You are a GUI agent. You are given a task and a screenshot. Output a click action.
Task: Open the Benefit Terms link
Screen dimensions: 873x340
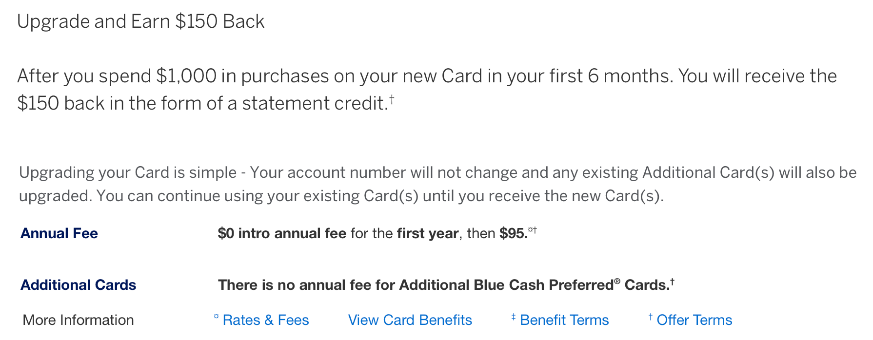[x=564, y=320]
